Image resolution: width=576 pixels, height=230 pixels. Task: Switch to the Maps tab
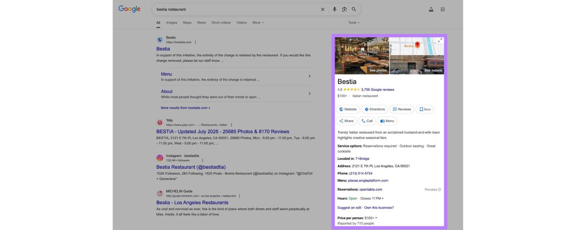point(187,23)
